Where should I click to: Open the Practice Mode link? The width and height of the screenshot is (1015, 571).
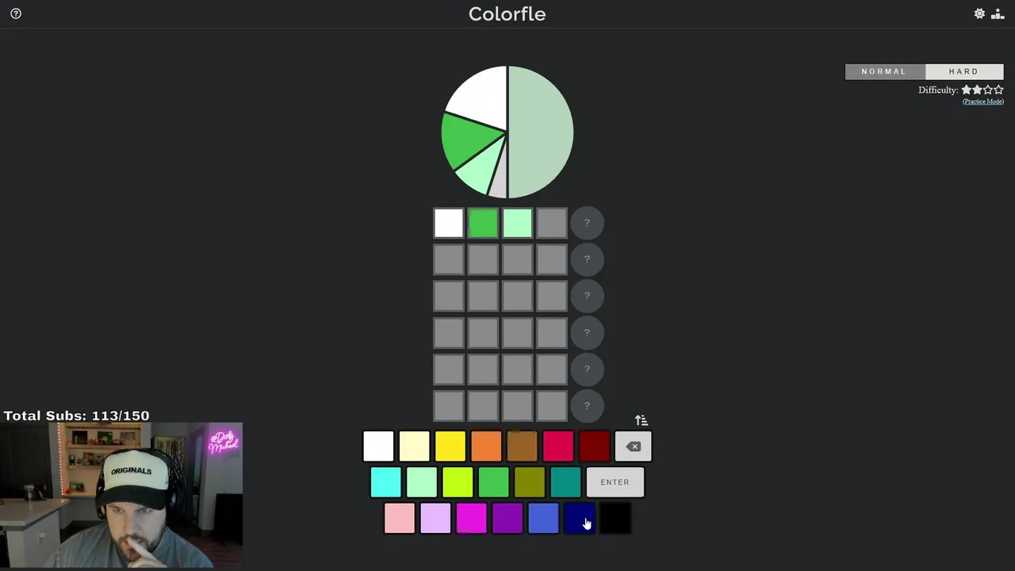pos(982,102)
